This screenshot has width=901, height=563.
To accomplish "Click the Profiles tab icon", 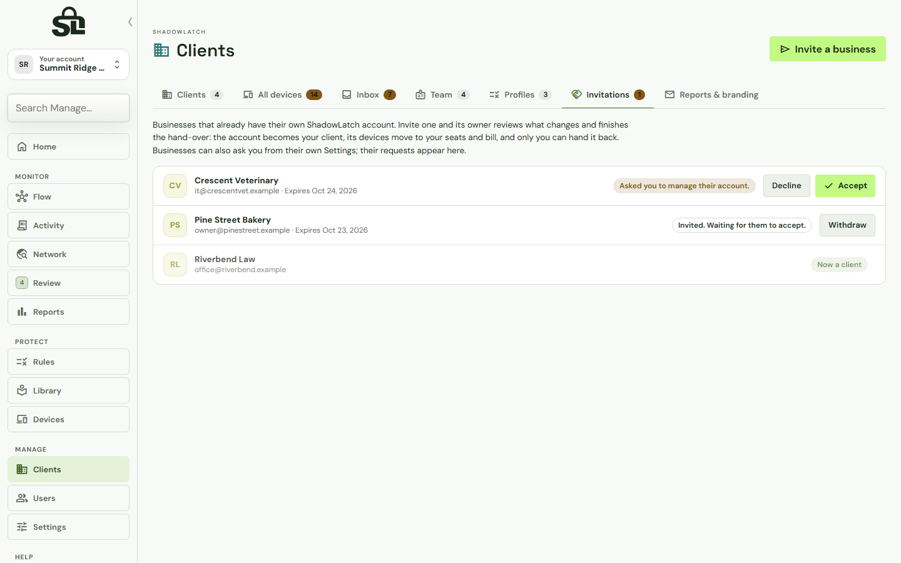I will (x=494, y=94).
